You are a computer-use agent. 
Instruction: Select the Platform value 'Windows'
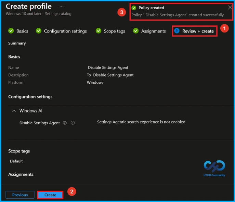95,82
